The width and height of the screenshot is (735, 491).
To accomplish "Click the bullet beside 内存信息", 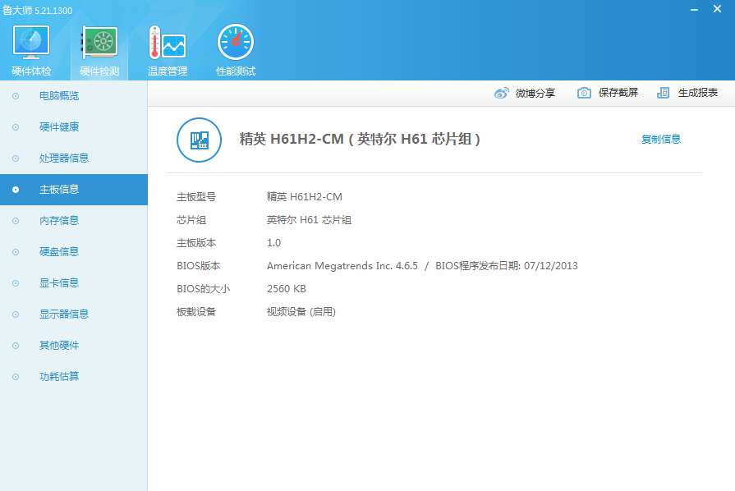I will click(16, 221).
